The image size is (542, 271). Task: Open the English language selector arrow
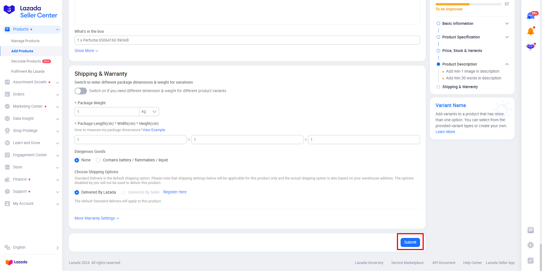[58, 248]
